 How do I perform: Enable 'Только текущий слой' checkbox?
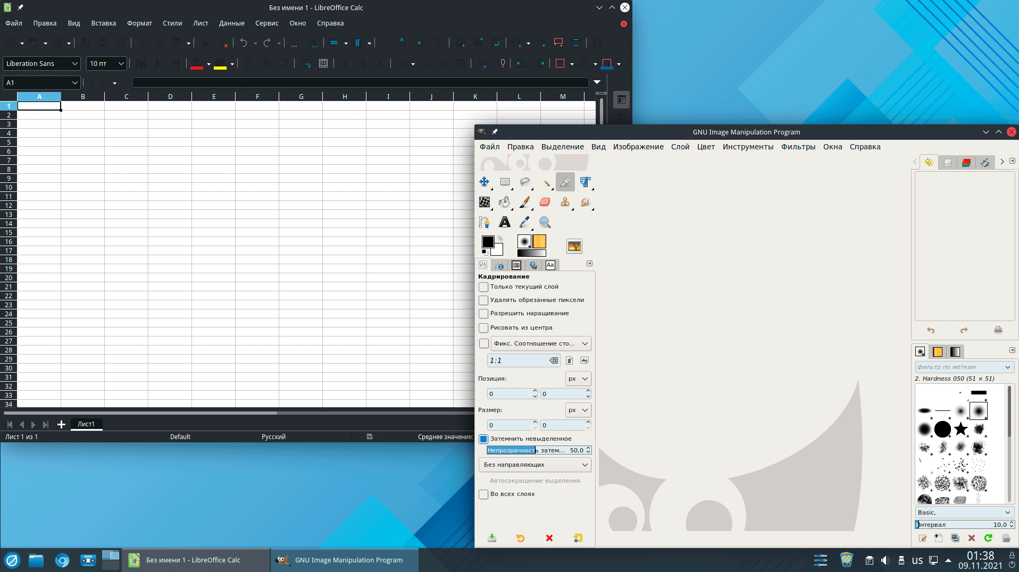[483, 287]
